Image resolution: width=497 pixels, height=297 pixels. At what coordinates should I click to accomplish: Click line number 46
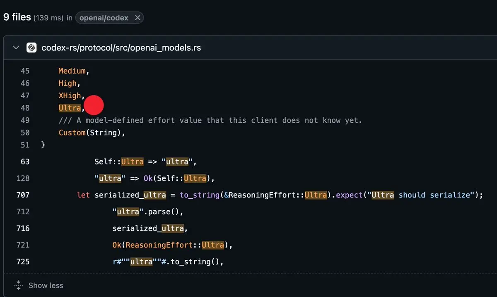point(25,83)
